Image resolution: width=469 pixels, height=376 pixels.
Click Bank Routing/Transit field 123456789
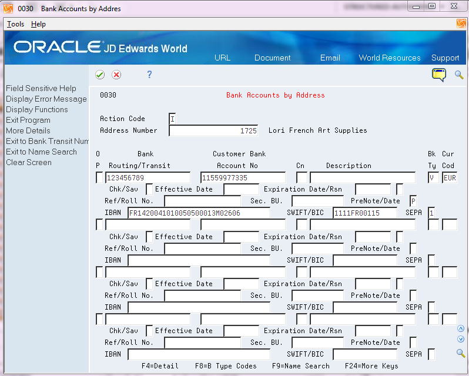[x=148, y=178]
